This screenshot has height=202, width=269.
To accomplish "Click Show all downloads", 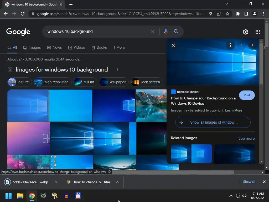I will pos(249,182).
